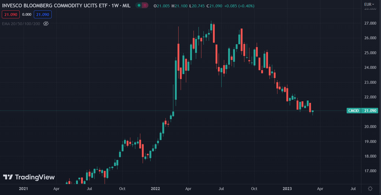Click the red 21.090 sell price button
Viewport: 381px width, 195px height.
coord(11,15)
